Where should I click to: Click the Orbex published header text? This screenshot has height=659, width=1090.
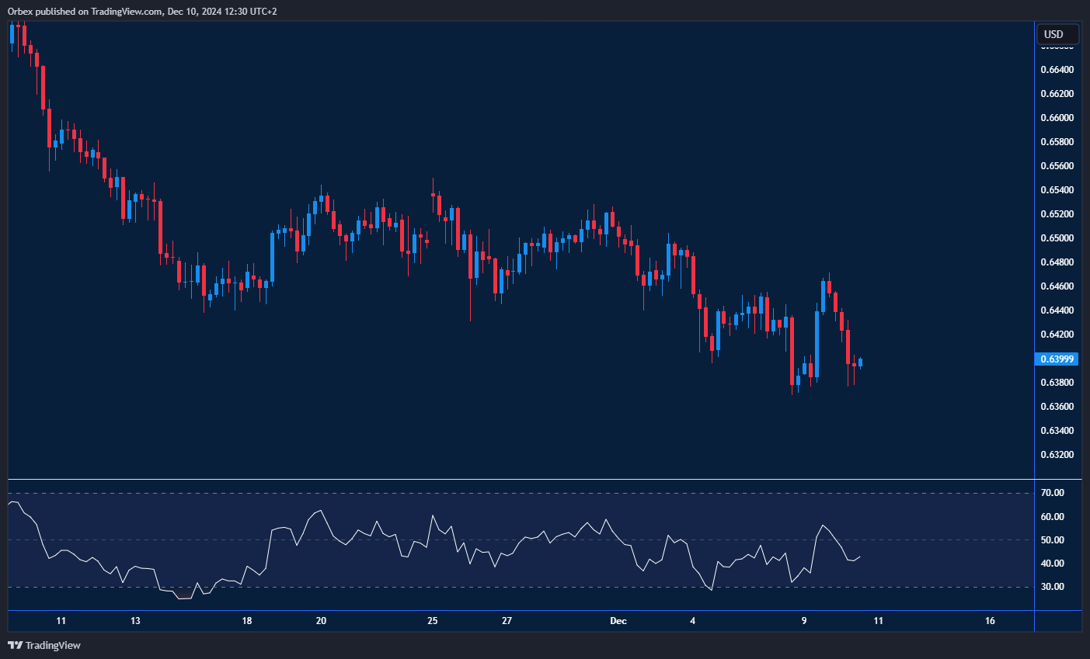pos(141,11)
